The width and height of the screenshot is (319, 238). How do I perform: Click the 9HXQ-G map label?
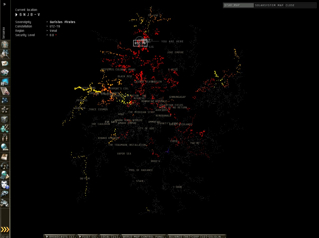(x=155, y=161)
